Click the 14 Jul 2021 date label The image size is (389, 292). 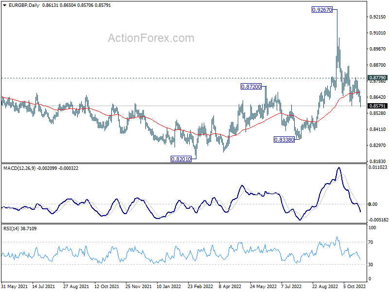click(43, 287)
